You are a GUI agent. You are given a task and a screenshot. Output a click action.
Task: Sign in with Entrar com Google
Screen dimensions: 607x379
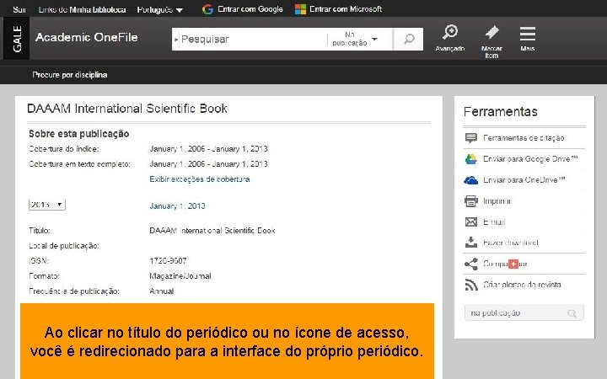pyautogui.click(x=250, y=9)
